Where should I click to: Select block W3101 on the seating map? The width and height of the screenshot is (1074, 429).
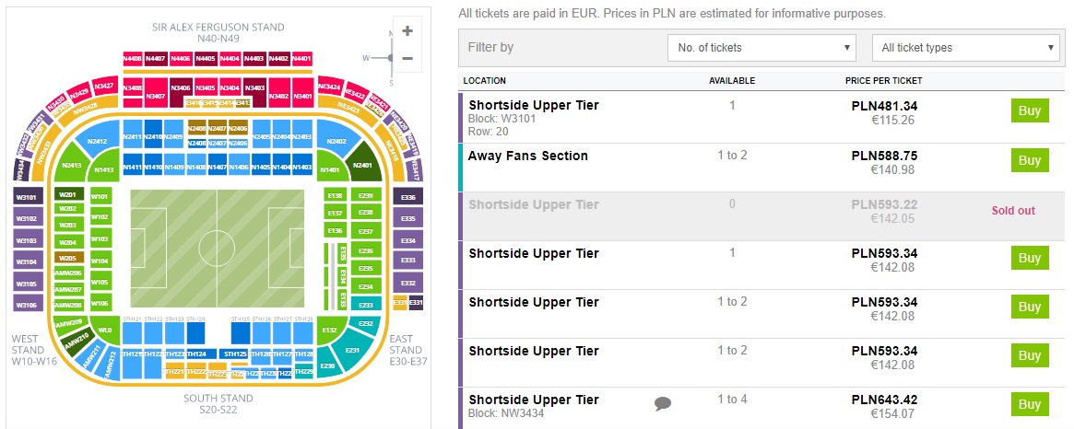[27, 196]
